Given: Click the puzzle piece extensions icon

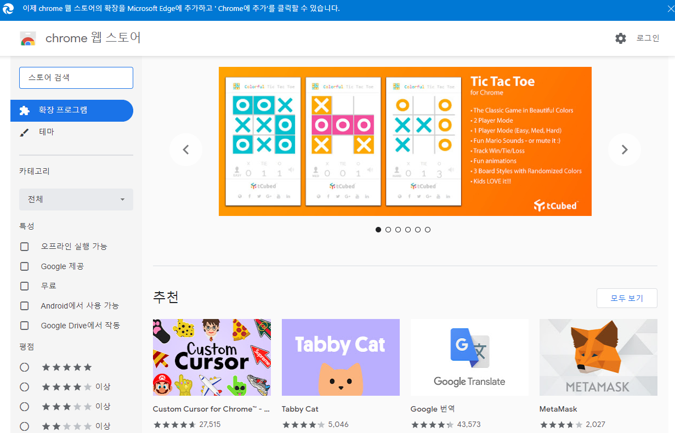Looking at the screenshot, I should (24, 111).
